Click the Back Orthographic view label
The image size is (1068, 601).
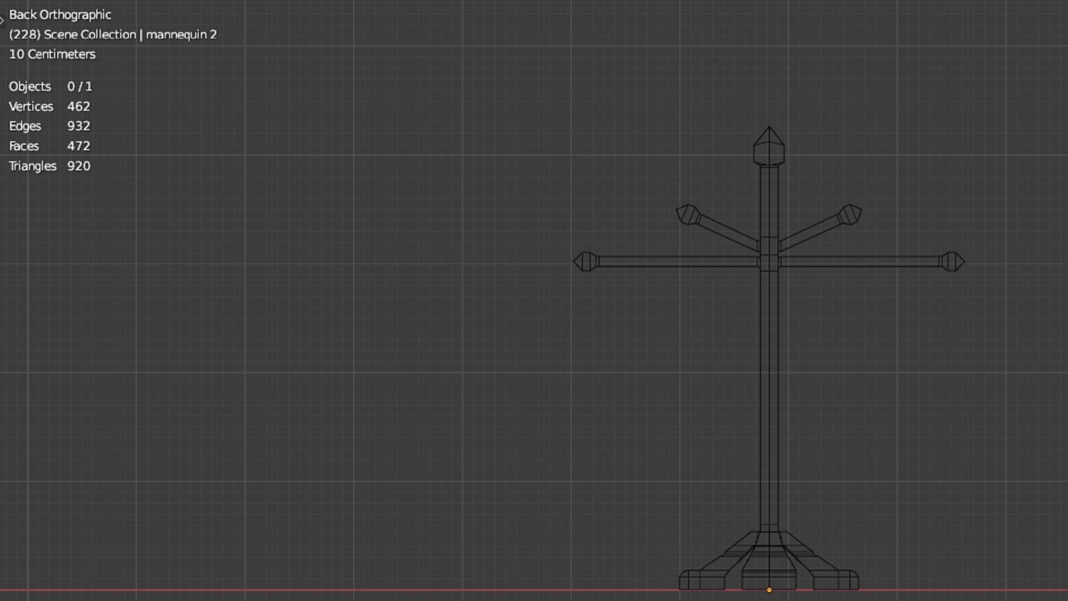(60, 14)
